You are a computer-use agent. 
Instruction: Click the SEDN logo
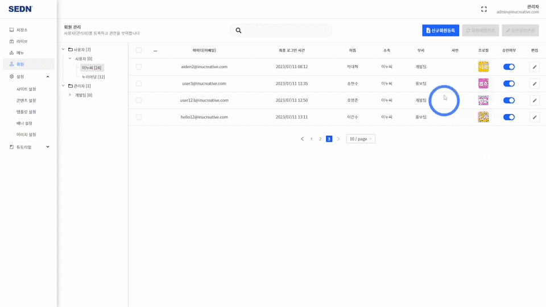click(x=20, y=9)
